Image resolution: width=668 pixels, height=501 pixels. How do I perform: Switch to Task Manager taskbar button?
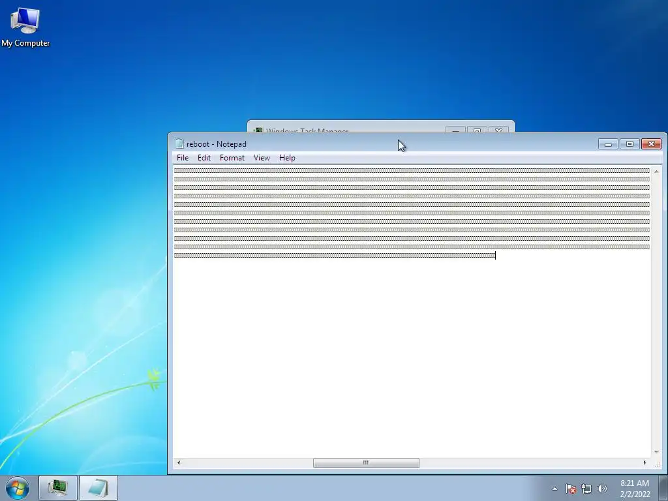58,488
